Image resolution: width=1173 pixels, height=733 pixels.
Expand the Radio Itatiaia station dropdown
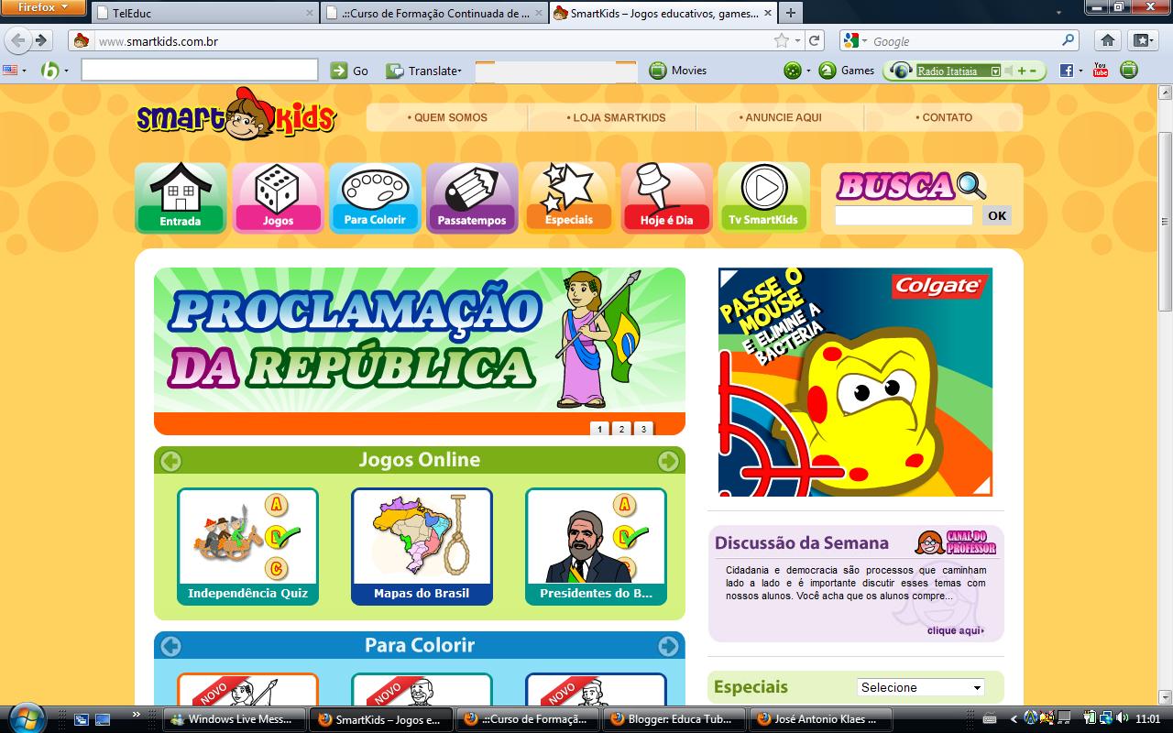coord(995,69)
